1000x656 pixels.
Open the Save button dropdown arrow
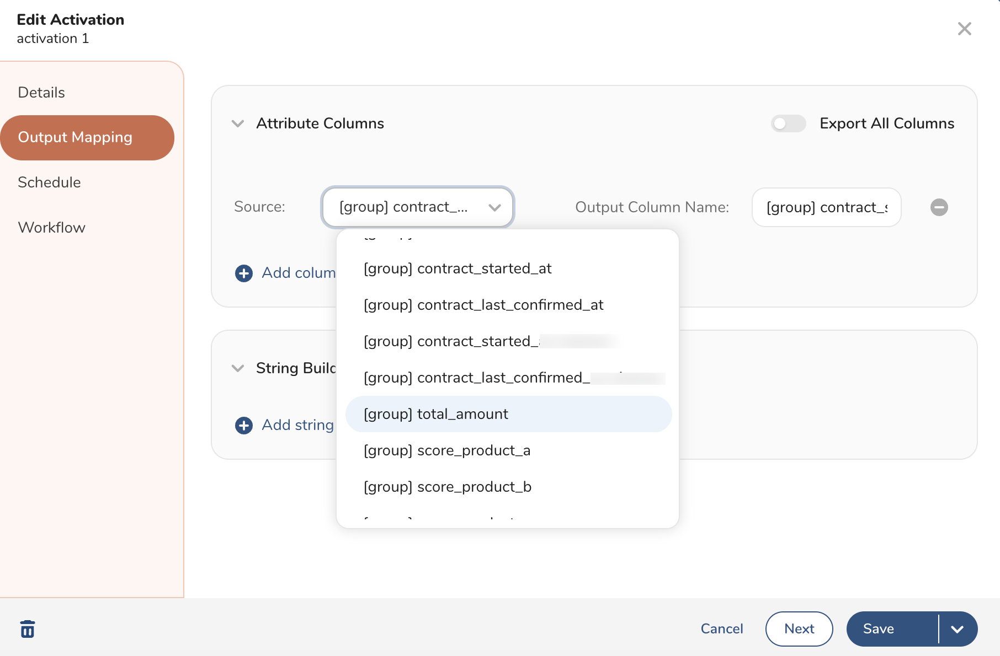(958, 629)
